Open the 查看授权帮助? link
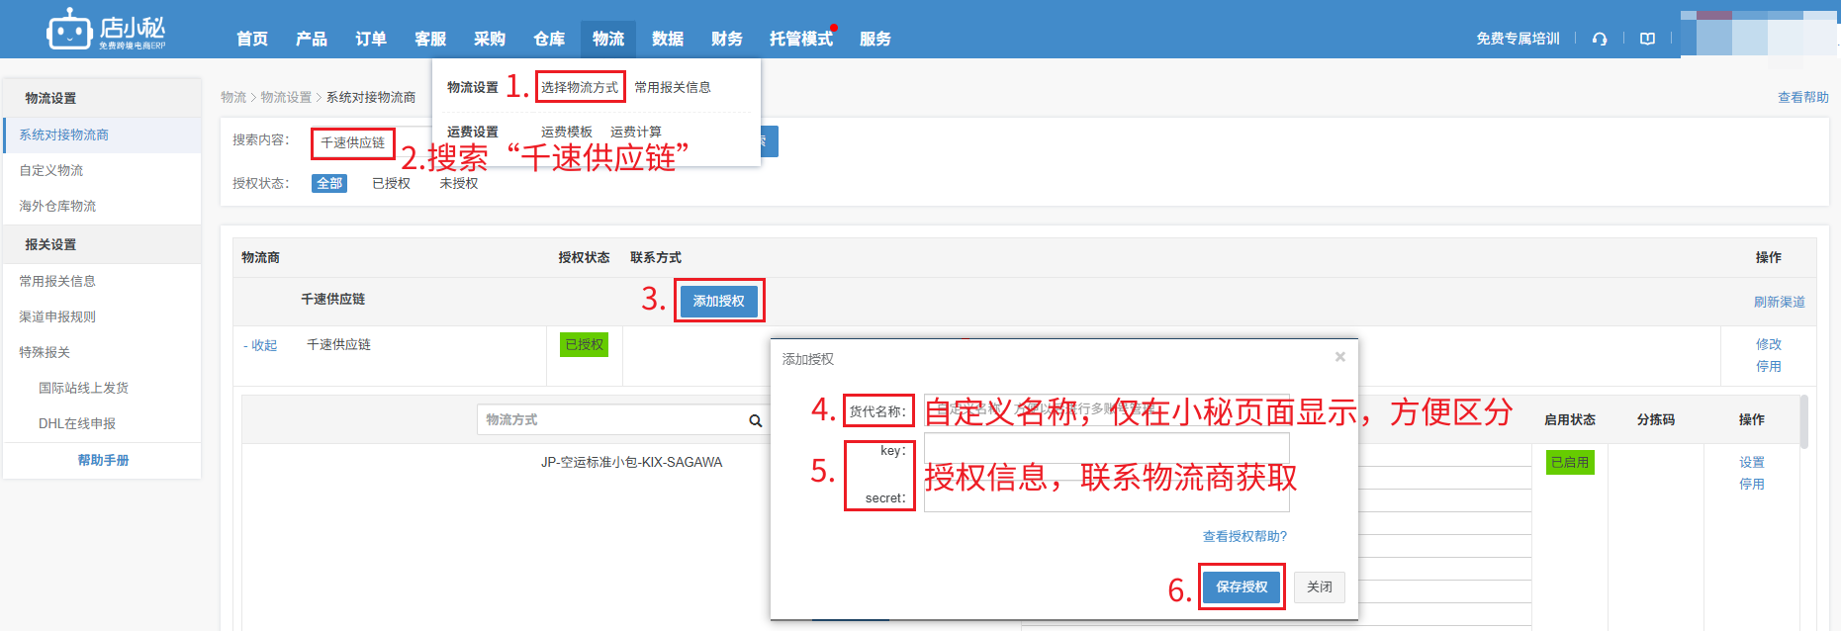 1244,536
